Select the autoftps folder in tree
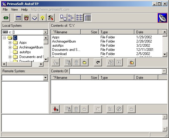The width and height of the screenshot is (169, 138). (x=25, y=52)
